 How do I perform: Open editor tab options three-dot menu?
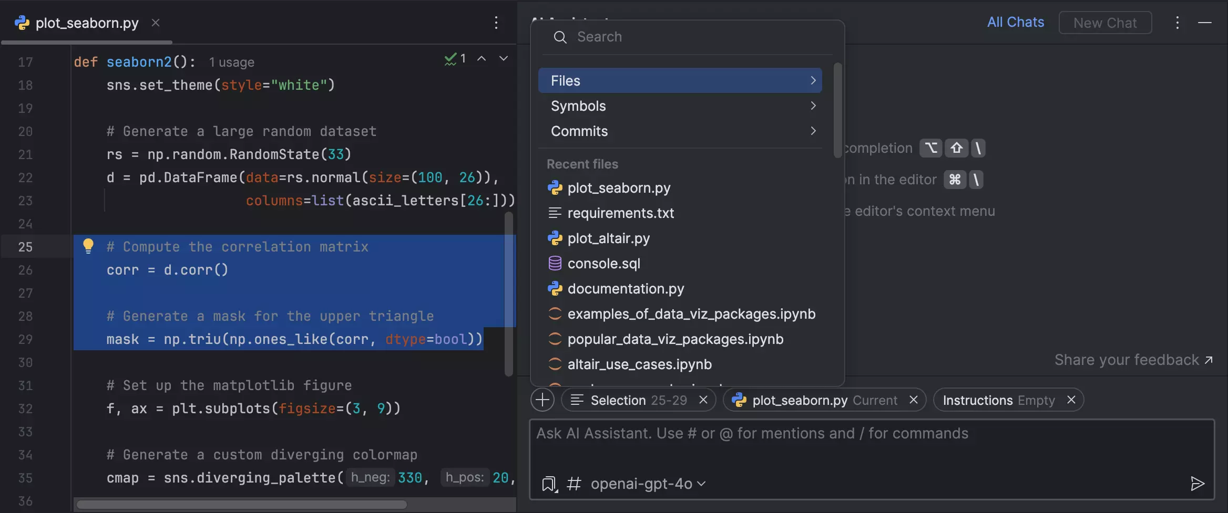496,23
